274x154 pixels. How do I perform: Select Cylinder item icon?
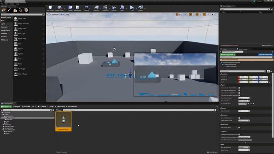click(x=15, y=54)
